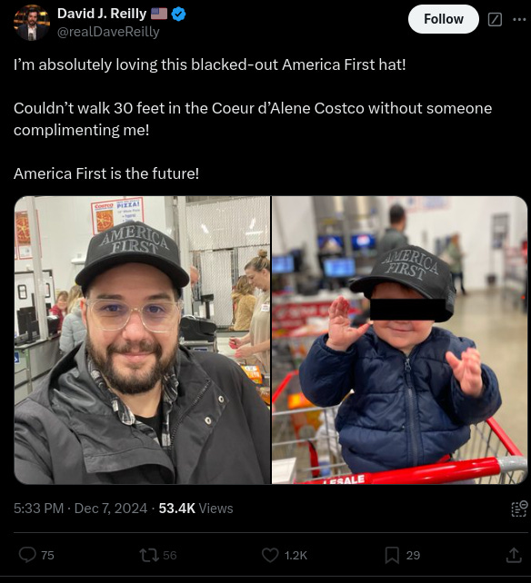Screen dimensions: 531x583
Task: Open the three-dot more options menu
Action: 519,19
